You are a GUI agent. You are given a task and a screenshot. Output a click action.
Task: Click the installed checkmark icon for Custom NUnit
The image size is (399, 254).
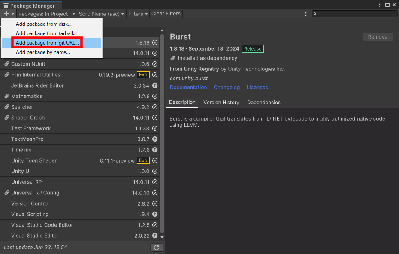pyautogui.click(x=155, y=64)
